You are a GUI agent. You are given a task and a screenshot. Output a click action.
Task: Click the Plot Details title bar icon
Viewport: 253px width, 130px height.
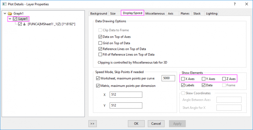(x=4, y=4)
